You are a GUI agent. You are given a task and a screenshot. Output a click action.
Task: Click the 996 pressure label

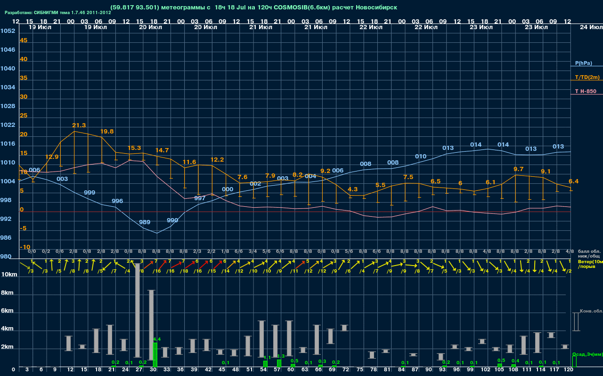click(117, 201)
